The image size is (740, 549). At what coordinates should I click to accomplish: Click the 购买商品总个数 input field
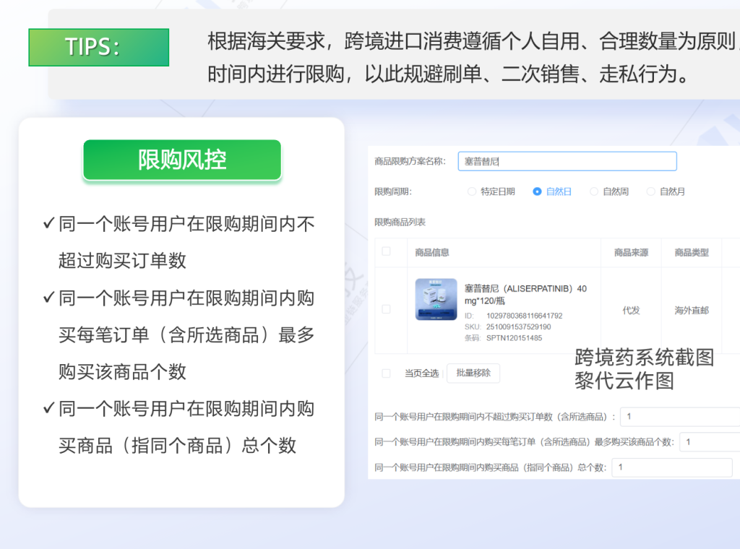click(x=672, y=467)
